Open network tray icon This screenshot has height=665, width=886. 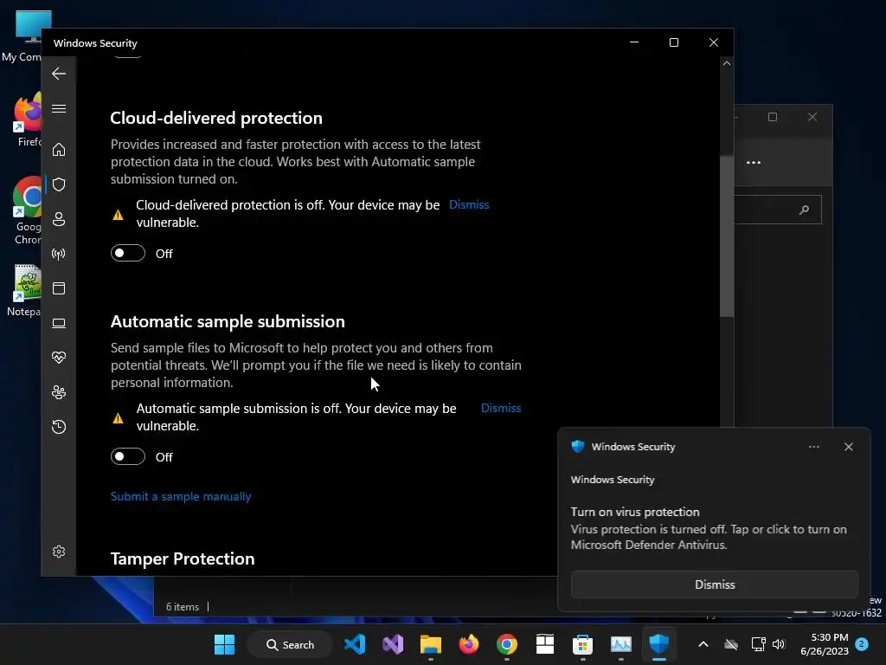(758, 644)
